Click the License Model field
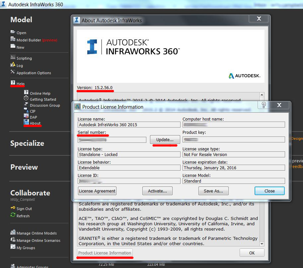 click(x=234, y=181)
